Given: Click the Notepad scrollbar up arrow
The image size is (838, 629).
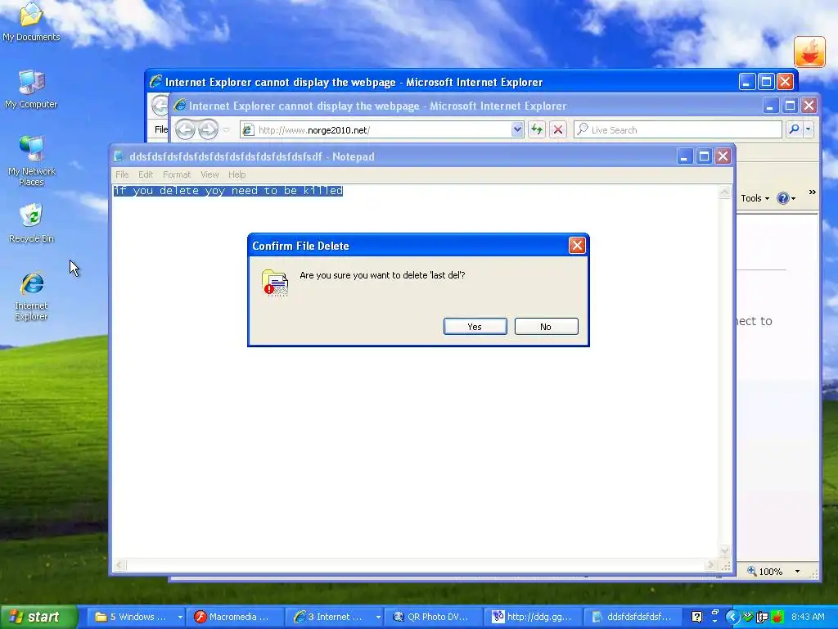Looking at the screenshot, I should point(725,192).
